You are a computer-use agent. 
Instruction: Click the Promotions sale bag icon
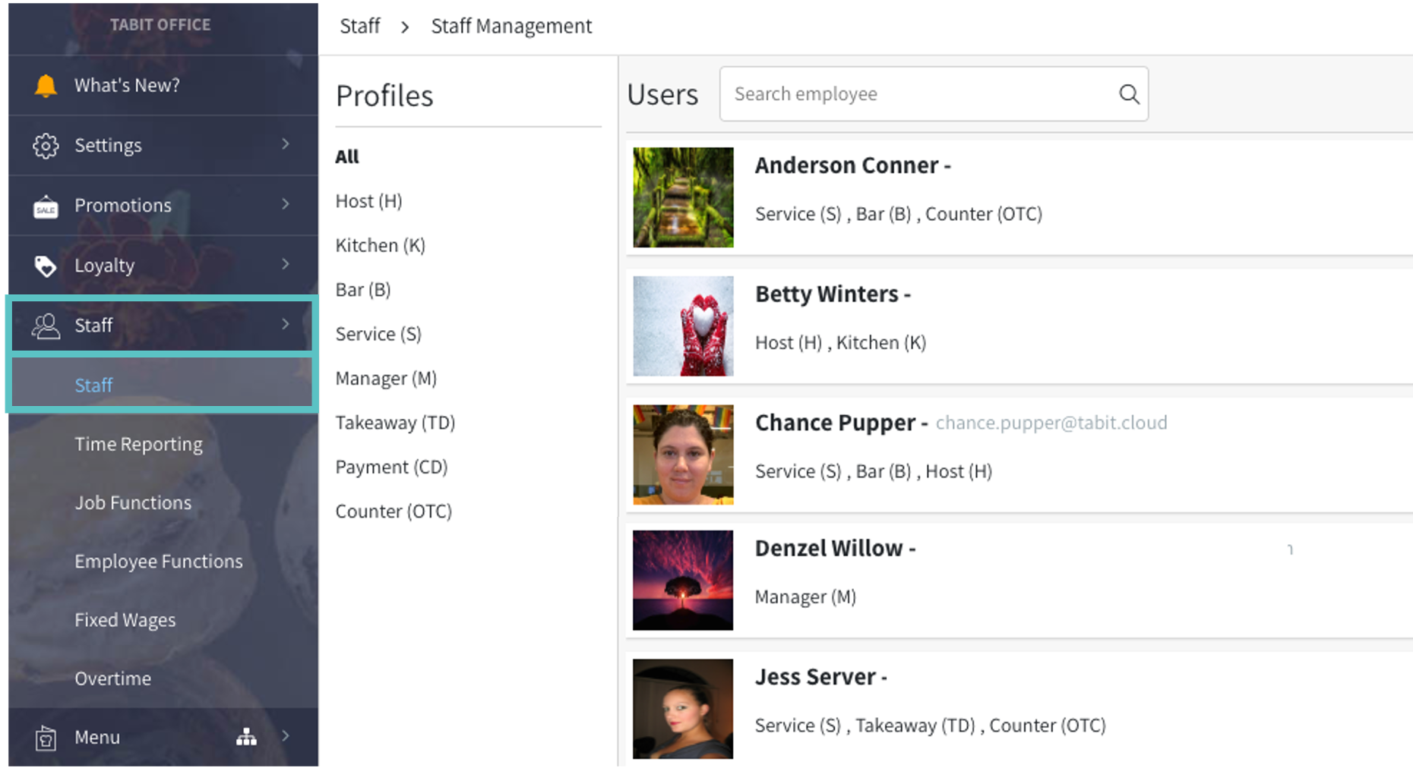coord(46,206)
